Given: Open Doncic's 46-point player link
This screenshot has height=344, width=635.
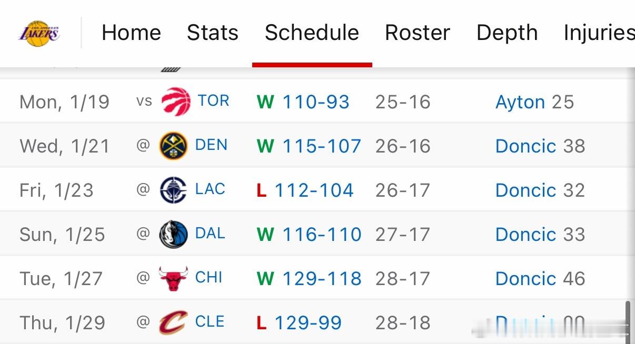Looking at the screenshot, I should [x=525, y=279].
